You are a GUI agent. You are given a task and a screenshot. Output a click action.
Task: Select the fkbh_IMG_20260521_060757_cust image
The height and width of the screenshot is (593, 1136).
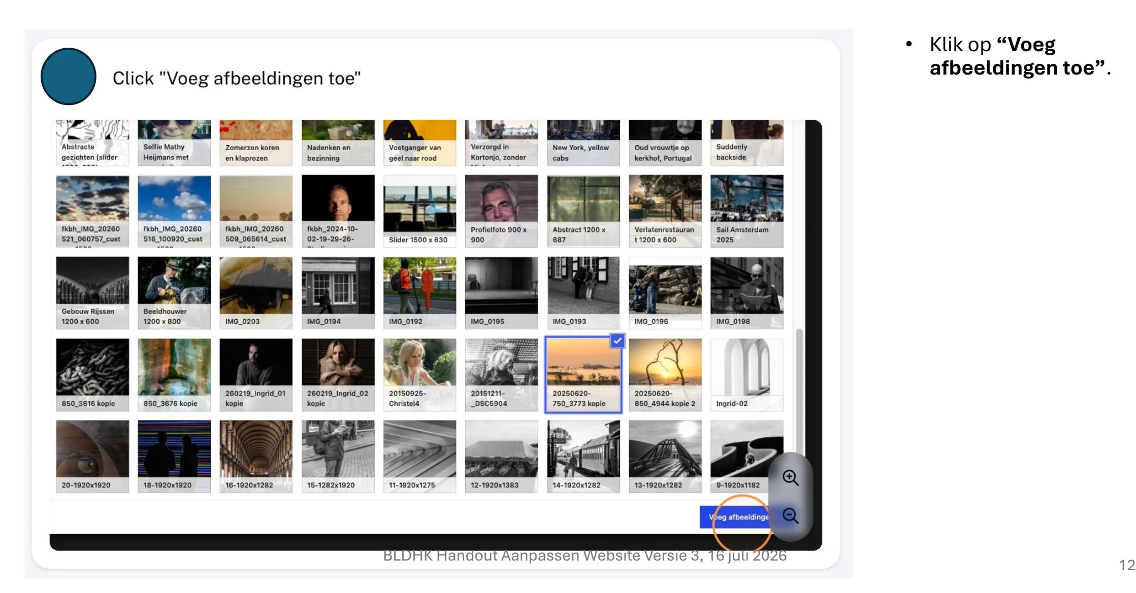point(92,211)
